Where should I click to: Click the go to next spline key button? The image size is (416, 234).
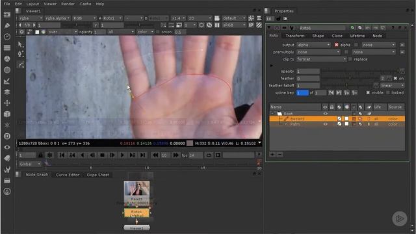[x=339, y=92]
